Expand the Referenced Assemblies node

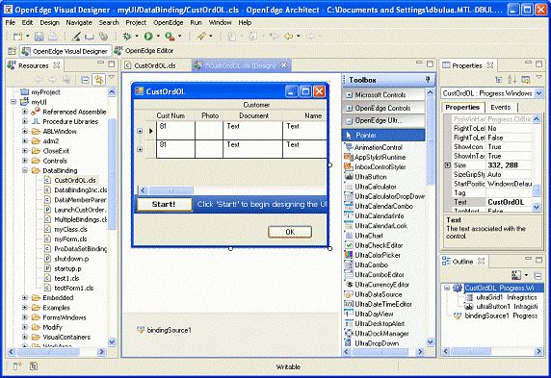pos(25,112)
